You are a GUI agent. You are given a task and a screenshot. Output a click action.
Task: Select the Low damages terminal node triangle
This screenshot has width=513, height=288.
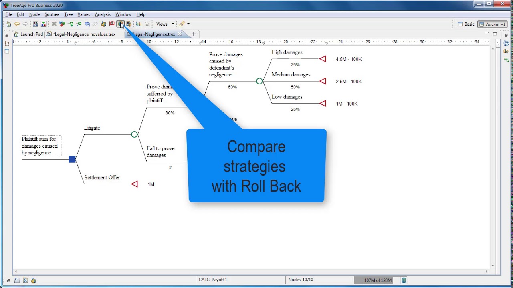tap(323, 104)
